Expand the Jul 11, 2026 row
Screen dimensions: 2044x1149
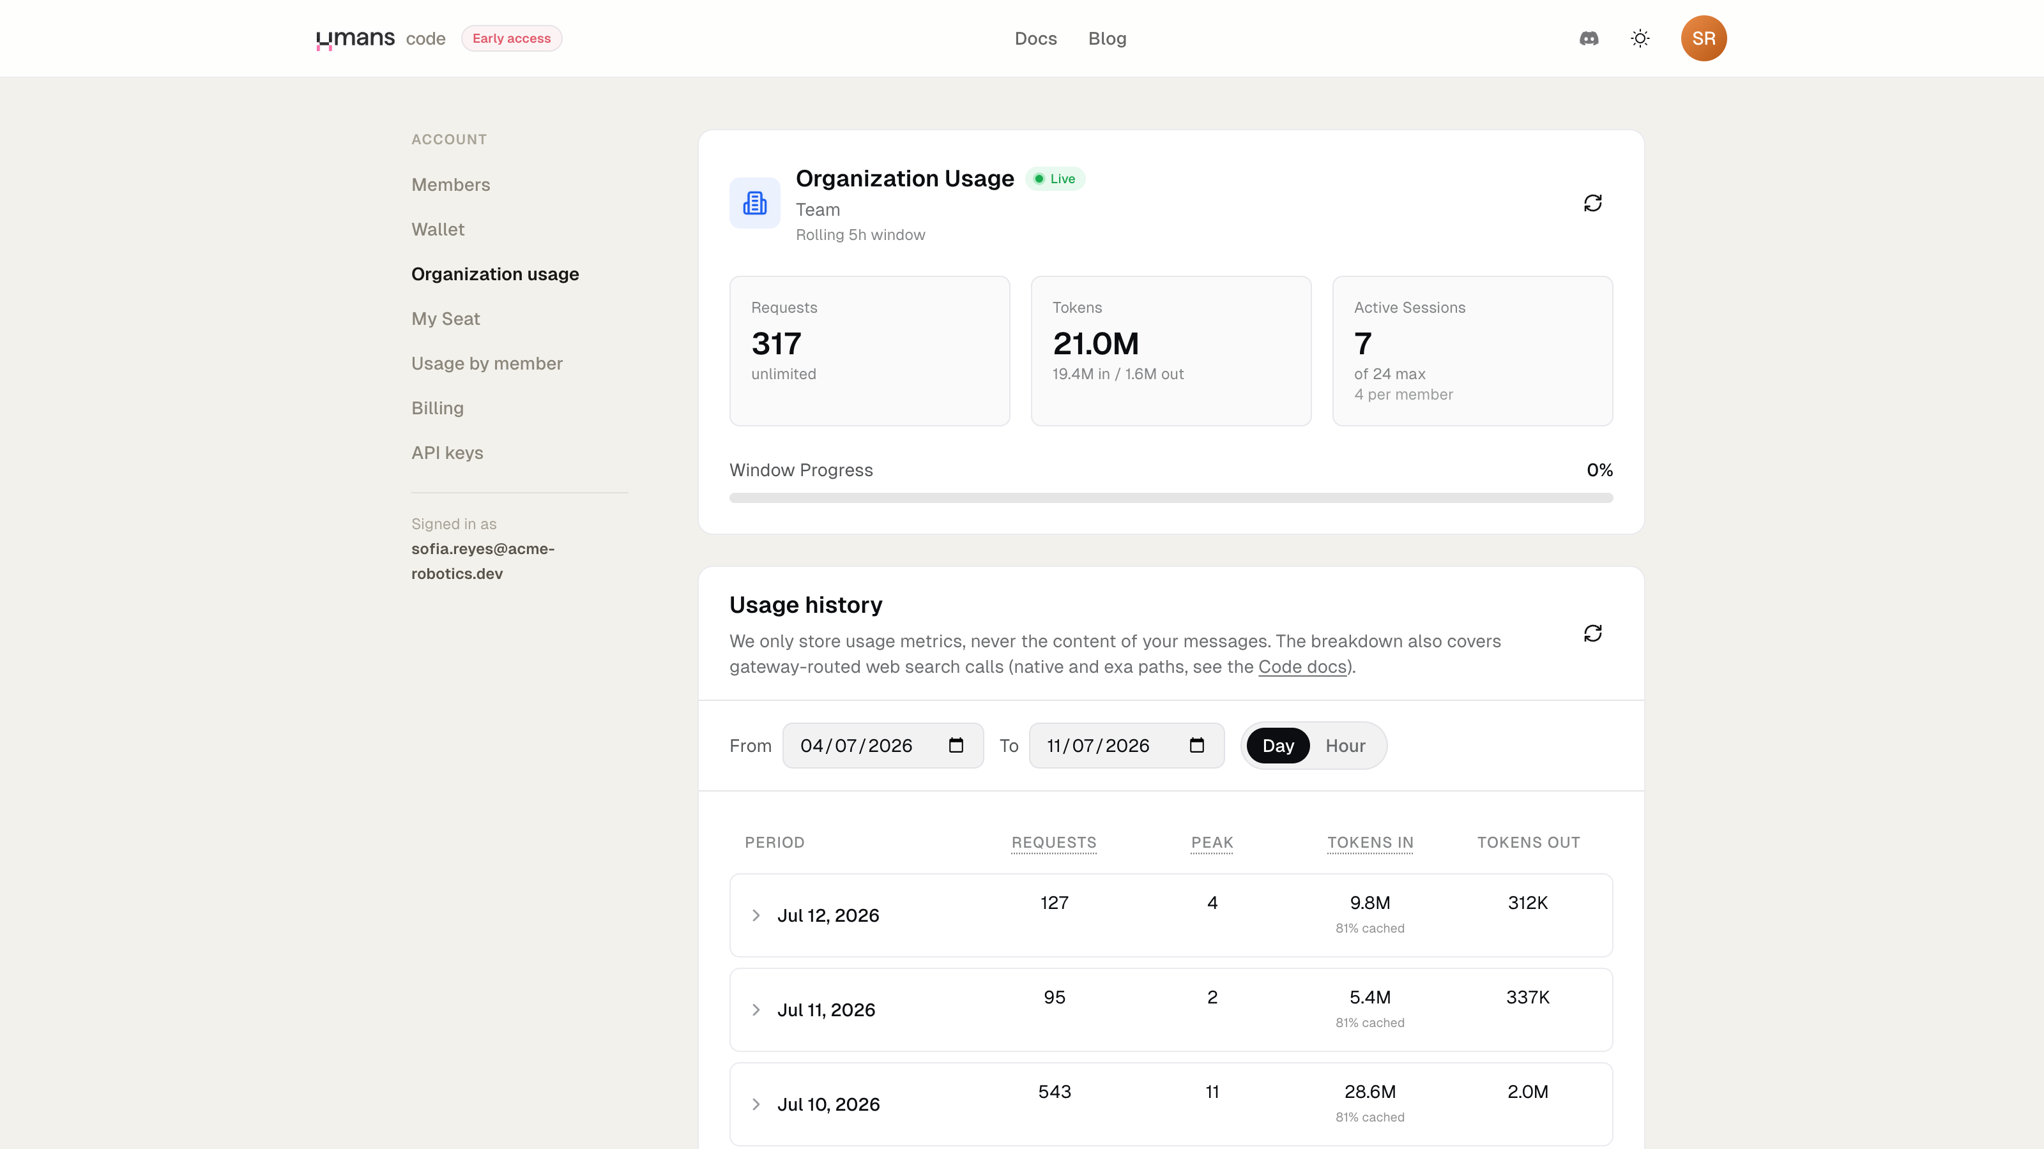[1170, 1009]
